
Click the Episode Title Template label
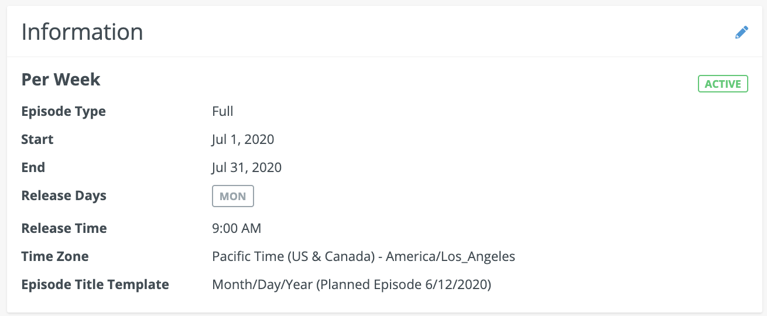[x=95, y=284]
